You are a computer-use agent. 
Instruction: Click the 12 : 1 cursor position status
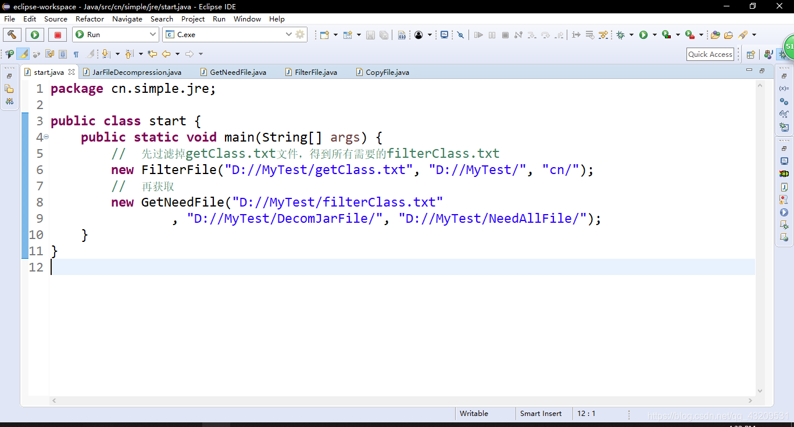click(x=586, y=414)
